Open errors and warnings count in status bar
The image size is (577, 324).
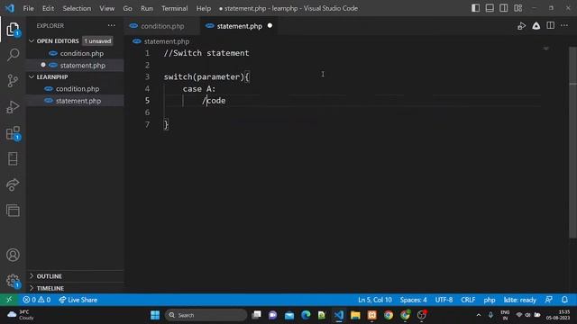36,300
